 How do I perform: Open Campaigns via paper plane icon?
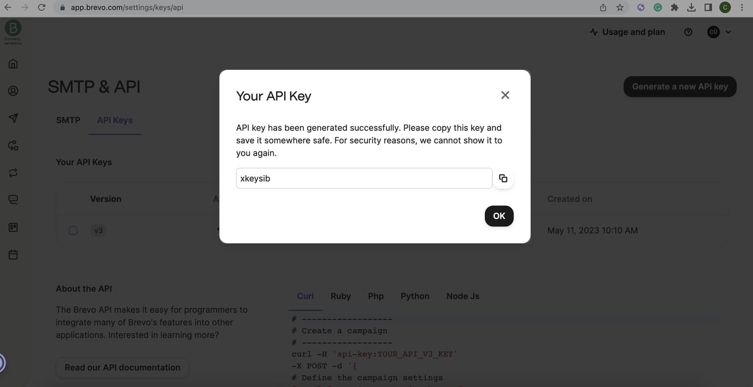(x=13, y=117)
